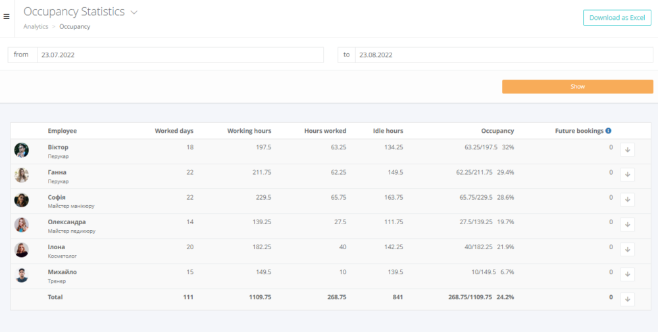Go to Analytics in the breadcrumb
The height and width of the screenshot is (332, 658).
pyautogui.click(x=36, y=27)
